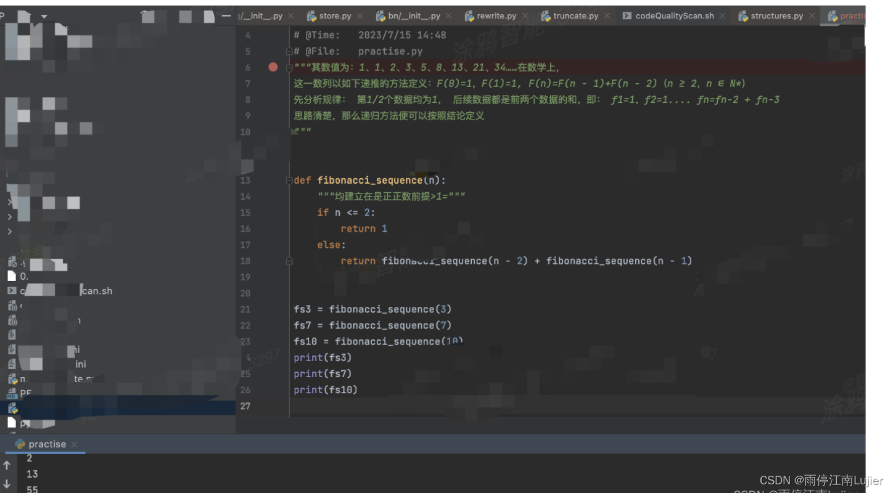
Task: Click the Python icon on truncate.py tab
Action: pos(546,16)
